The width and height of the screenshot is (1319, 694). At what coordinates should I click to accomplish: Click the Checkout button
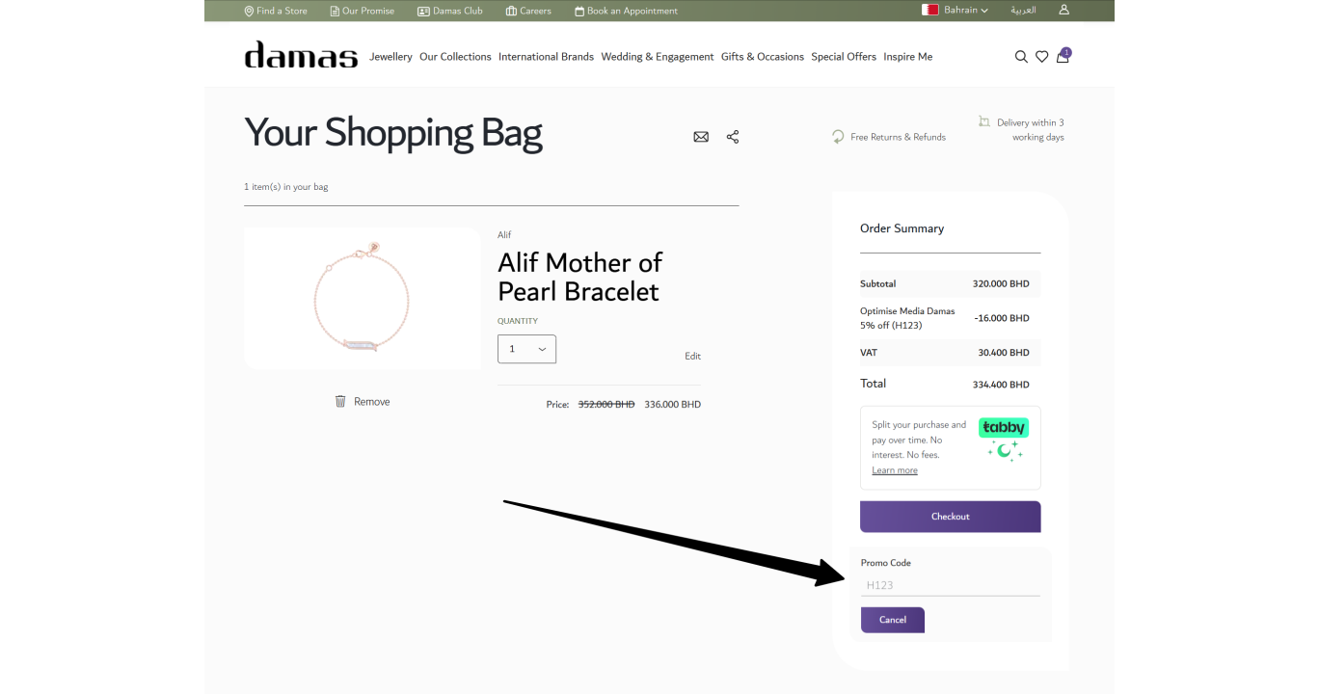click(x=951, y=517)
